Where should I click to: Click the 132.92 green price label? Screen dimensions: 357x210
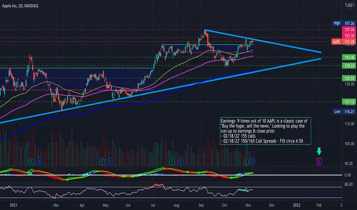tap(349, 78)
